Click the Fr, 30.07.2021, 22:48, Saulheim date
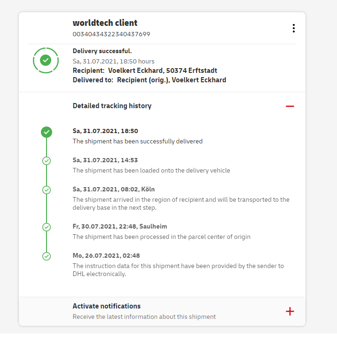 tap(120, 226)
